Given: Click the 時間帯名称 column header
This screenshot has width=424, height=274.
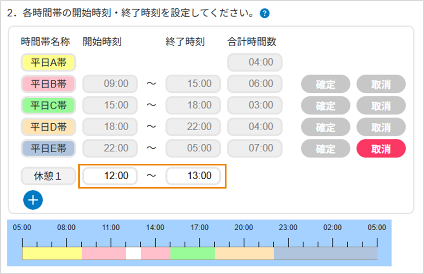Looking at the screenshot, I should [45, 42].
